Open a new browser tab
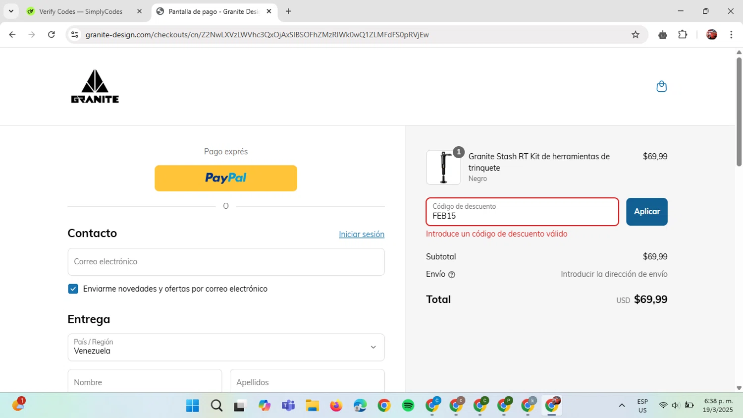The image size is (743, 418). (288, 11)
